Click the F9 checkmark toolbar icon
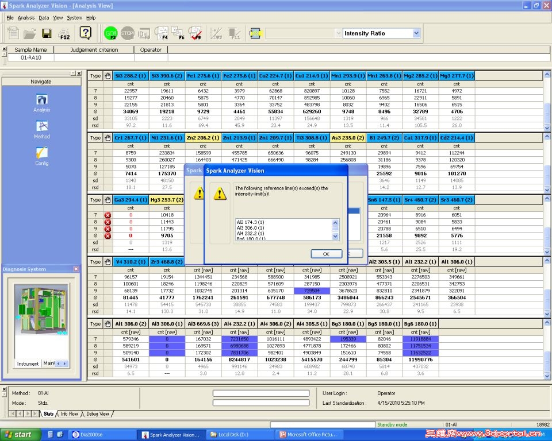The width and height of the screenshot is (552, 441). click(x=194, y=33)
